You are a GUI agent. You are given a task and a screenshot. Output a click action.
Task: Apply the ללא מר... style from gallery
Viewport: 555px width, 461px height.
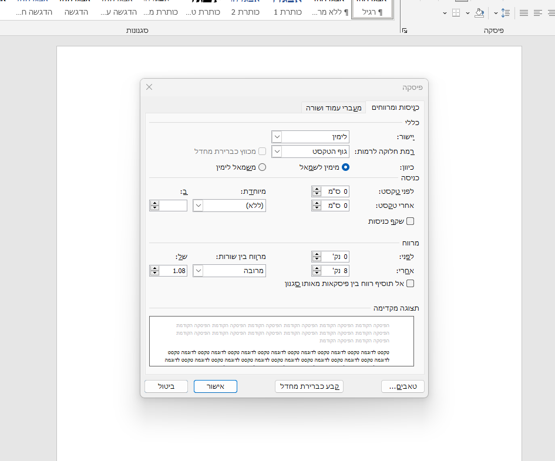(330, 9)
